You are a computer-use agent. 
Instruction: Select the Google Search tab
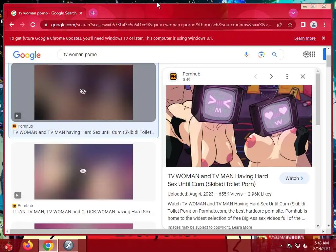click(47, 13)
